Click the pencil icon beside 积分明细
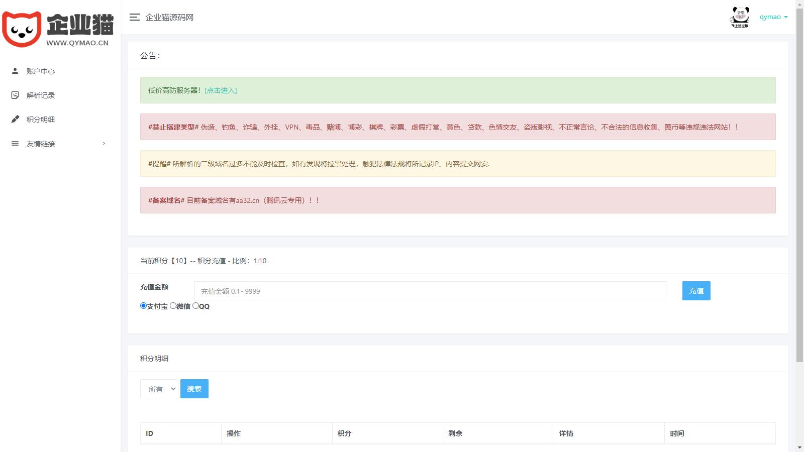 pyautogui.click(x=15, y=119)
